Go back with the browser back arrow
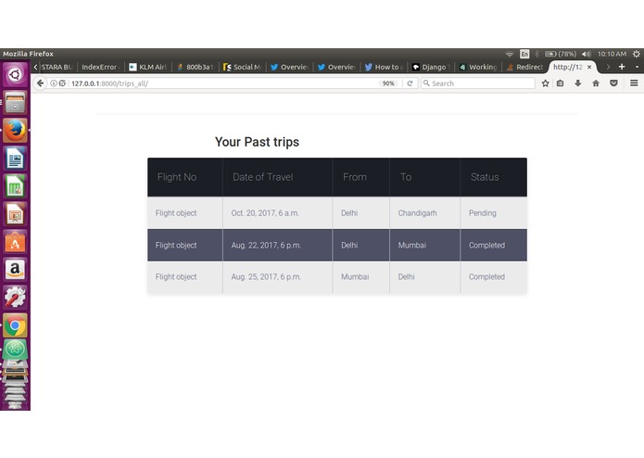Screen dimensions: 644x458 40,83
